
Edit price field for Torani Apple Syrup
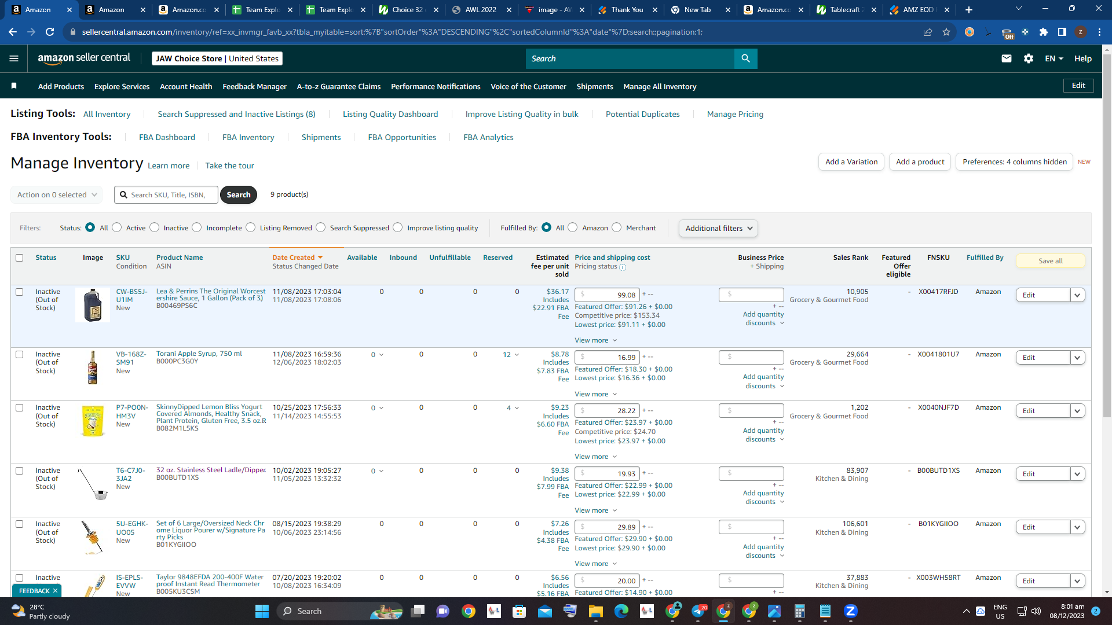(607, 358)
